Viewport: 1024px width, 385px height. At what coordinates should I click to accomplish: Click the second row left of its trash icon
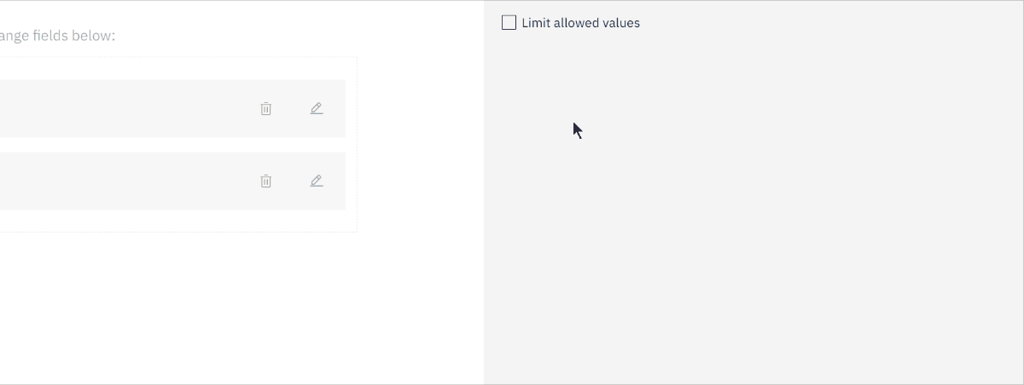tap(128, 181)
